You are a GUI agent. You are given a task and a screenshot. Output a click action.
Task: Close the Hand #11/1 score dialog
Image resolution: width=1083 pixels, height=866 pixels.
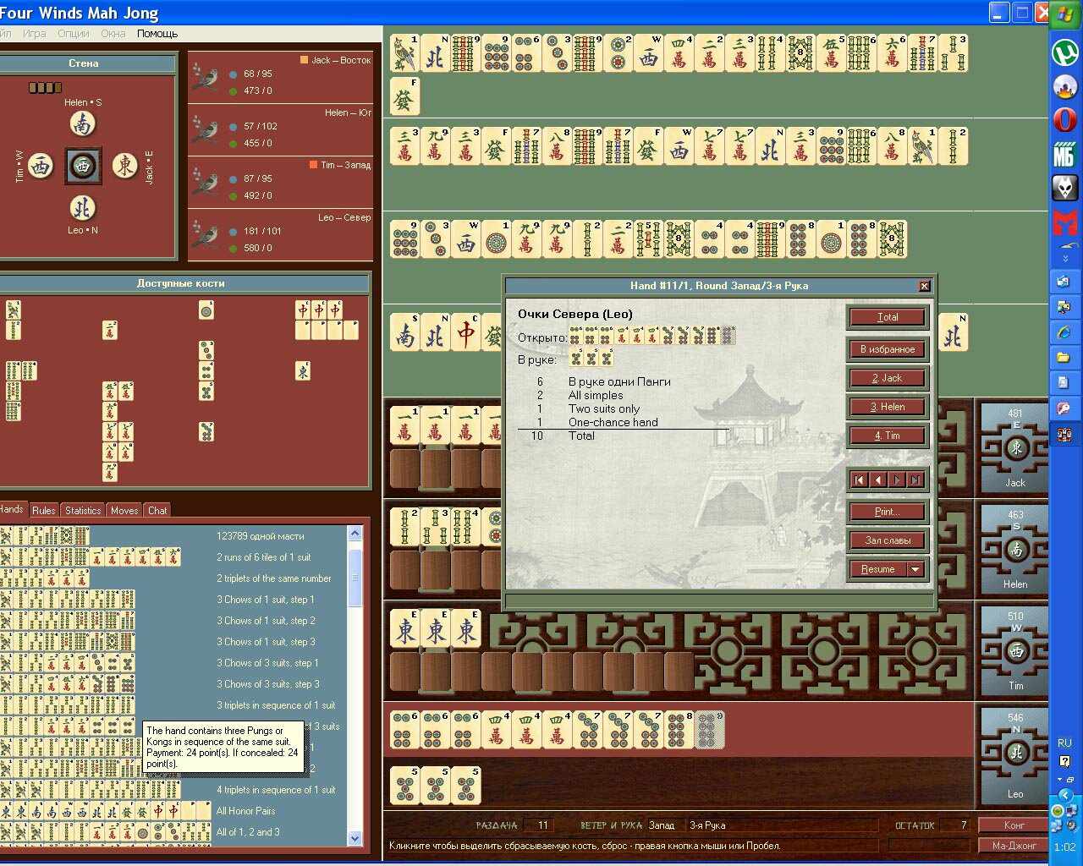coord(924,286)
